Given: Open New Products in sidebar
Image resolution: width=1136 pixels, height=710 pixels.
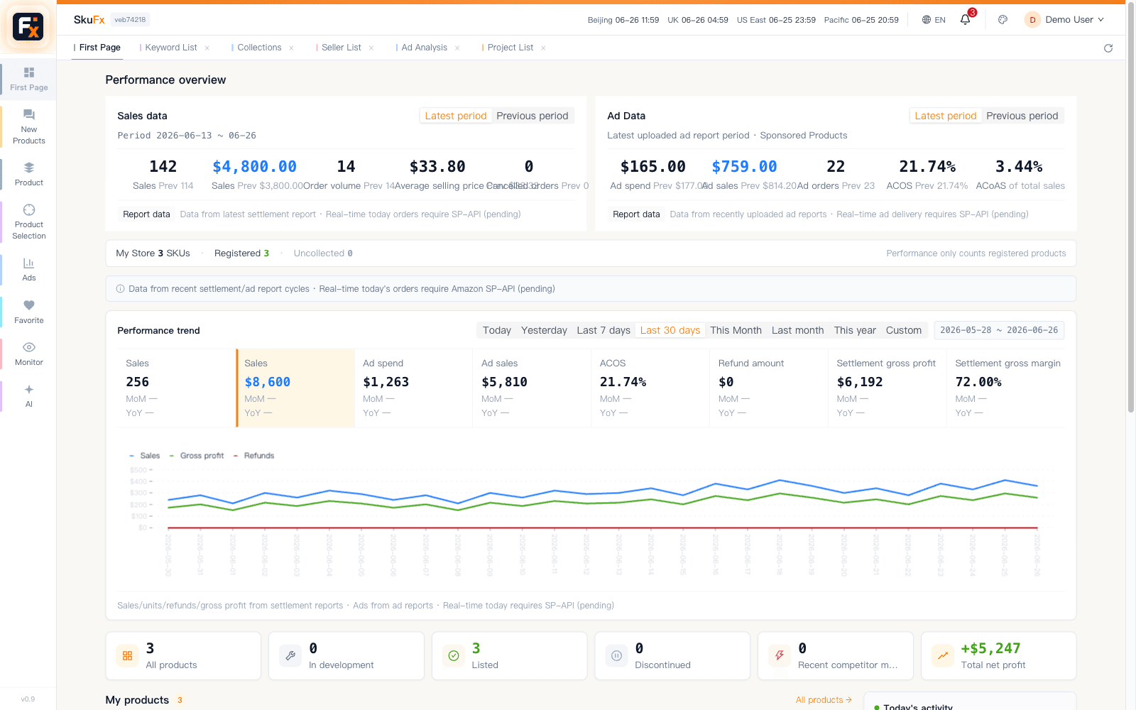Looking at the screenshot, I should click(x=29, y=126).
